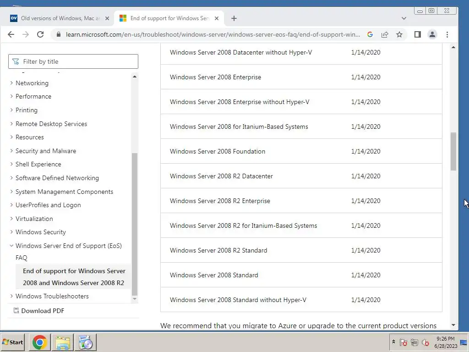Open Action Center flag icon

pos(403,342)
